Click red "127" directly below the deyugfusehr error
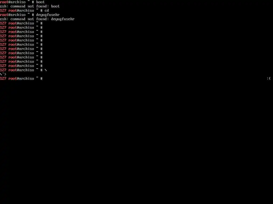The width and height of the screenshot is (273, 204). click(3, 23)
